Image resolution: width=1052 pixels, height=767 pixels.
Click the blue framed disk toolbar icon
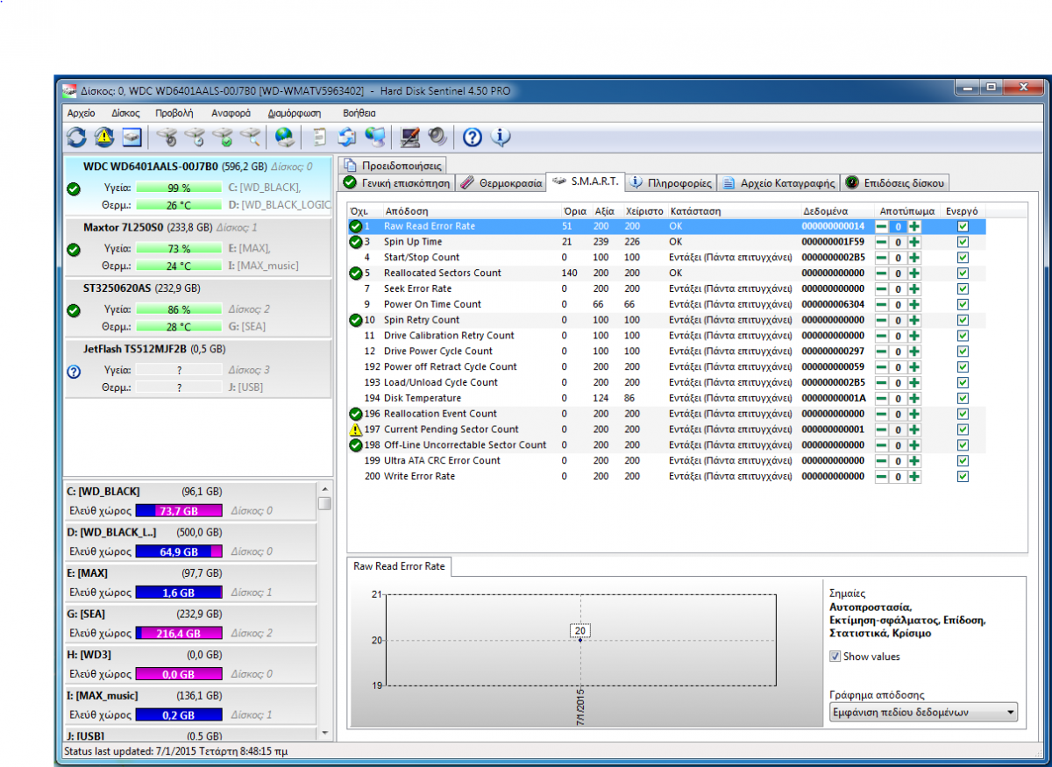[131, 137]
